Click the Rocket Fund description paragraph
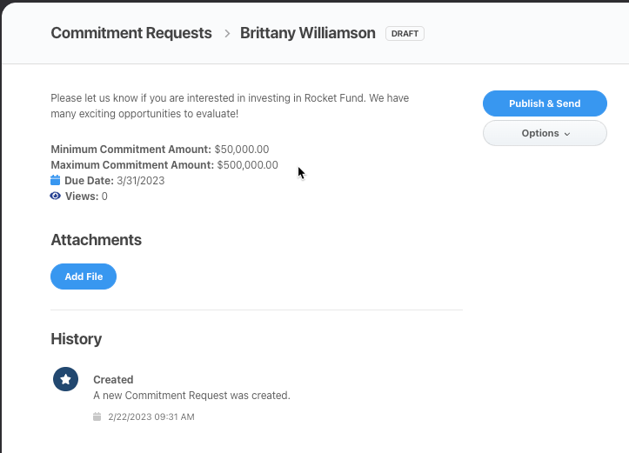Screen dimensions: 629x453 click(x=230, y=106)
